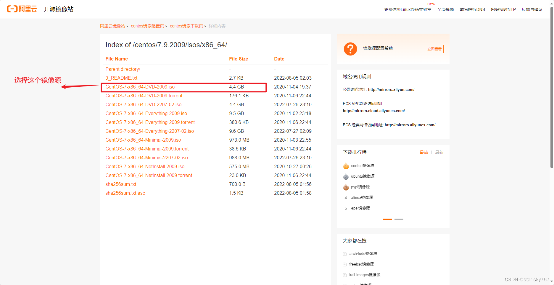Download CentOS-7-x86_64-DVD-2009.iso
The height and width of the screenshot is (285, 554).
pos(140,87)
